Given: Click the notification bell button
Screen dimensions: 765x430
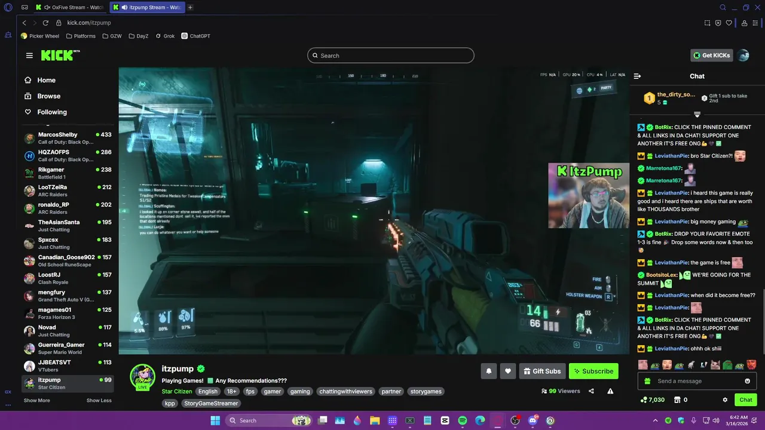Looking at the screenshot, I should point(488,371).
